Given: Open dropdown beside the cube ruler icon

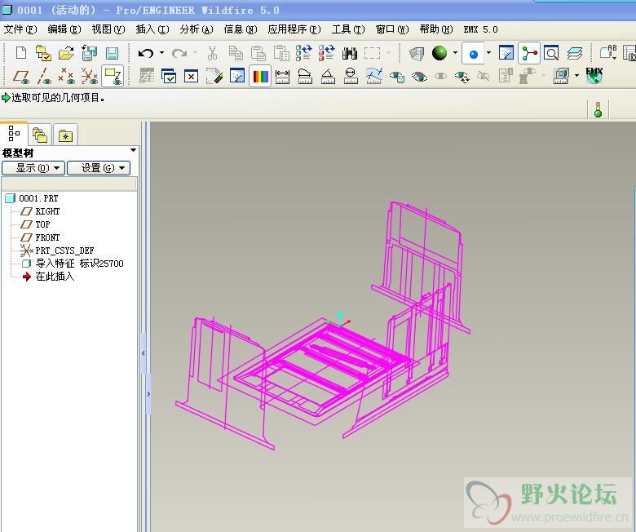Looking at the screenshot, I should click(576, 76).
